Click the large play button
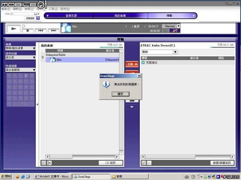 click(x=14, y=28)
